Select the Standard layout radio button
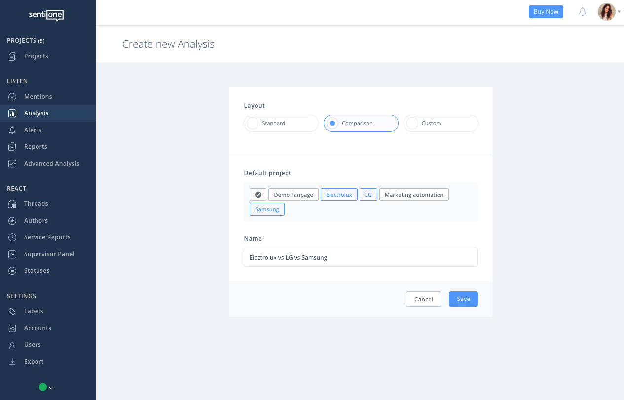Screen dimensions: 624x400 point(253,123)
